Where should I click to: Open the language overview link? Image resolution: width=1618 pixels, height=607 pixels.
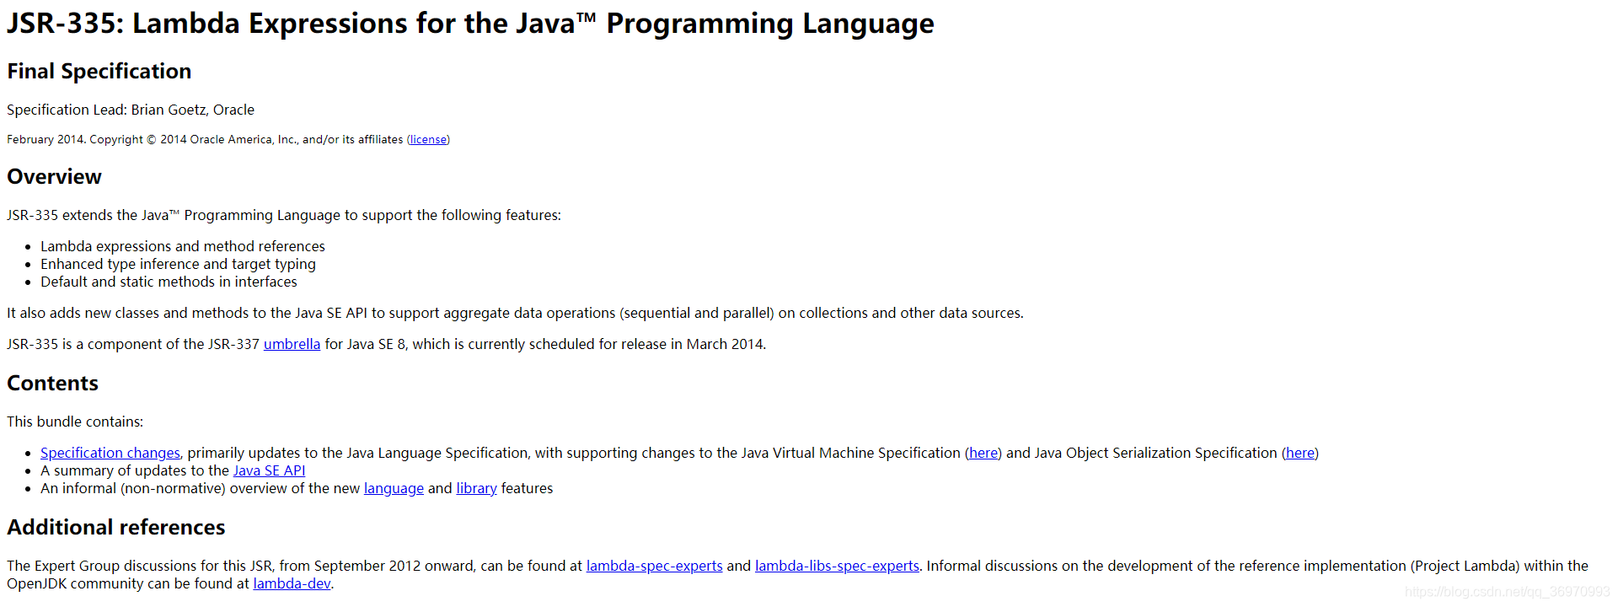[394, 488]
